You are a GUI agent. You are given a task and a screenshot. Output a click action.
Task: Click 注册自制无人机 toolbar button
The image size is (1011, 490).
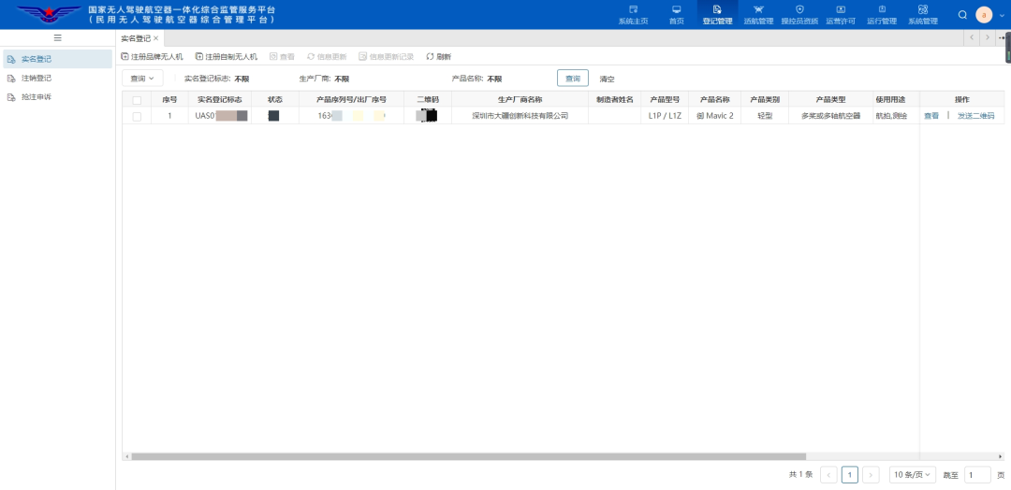(x=227, y=57)
